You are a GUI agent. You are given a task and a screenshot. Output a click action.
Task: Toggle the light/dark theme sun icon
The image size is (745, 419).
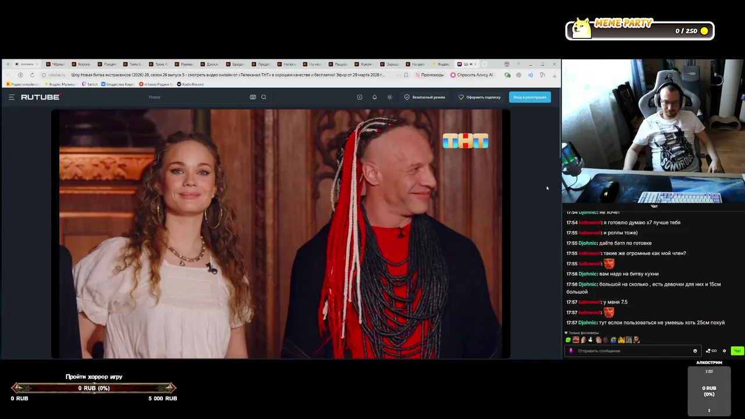point(390,97)
